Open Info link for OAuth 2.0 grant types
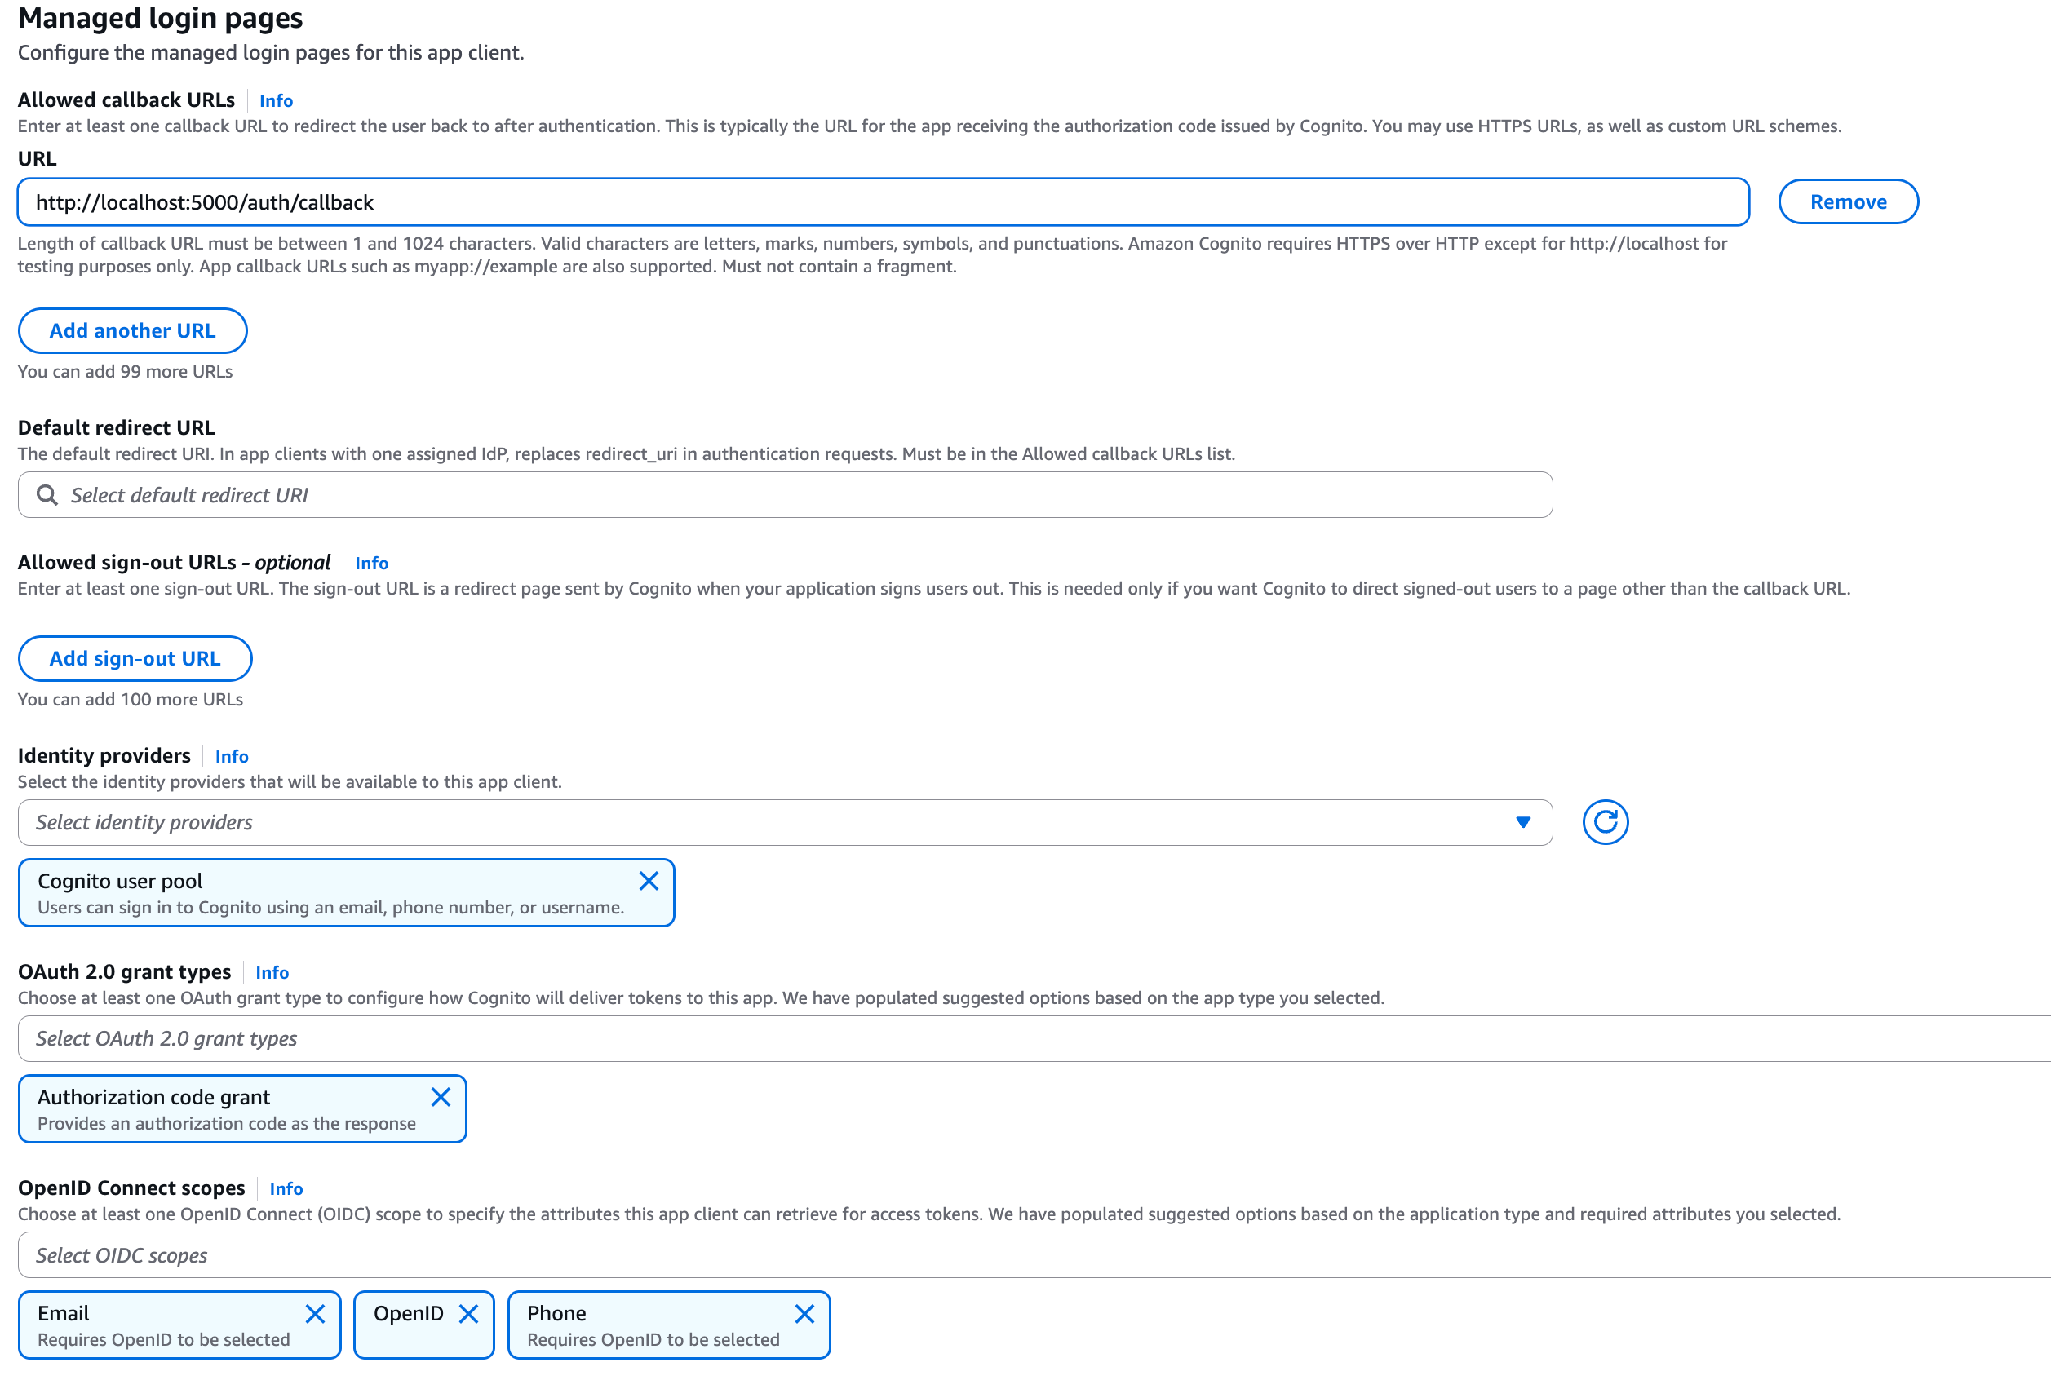The image size is (2051, 1380). (272, 972)
